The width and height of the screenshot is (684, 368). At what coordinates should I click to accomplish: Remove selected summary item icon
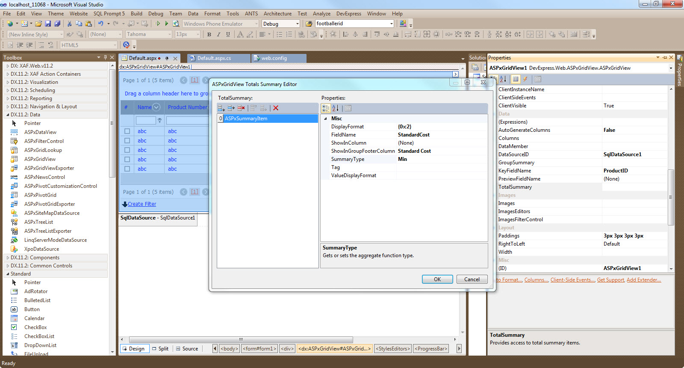(241, 108)
